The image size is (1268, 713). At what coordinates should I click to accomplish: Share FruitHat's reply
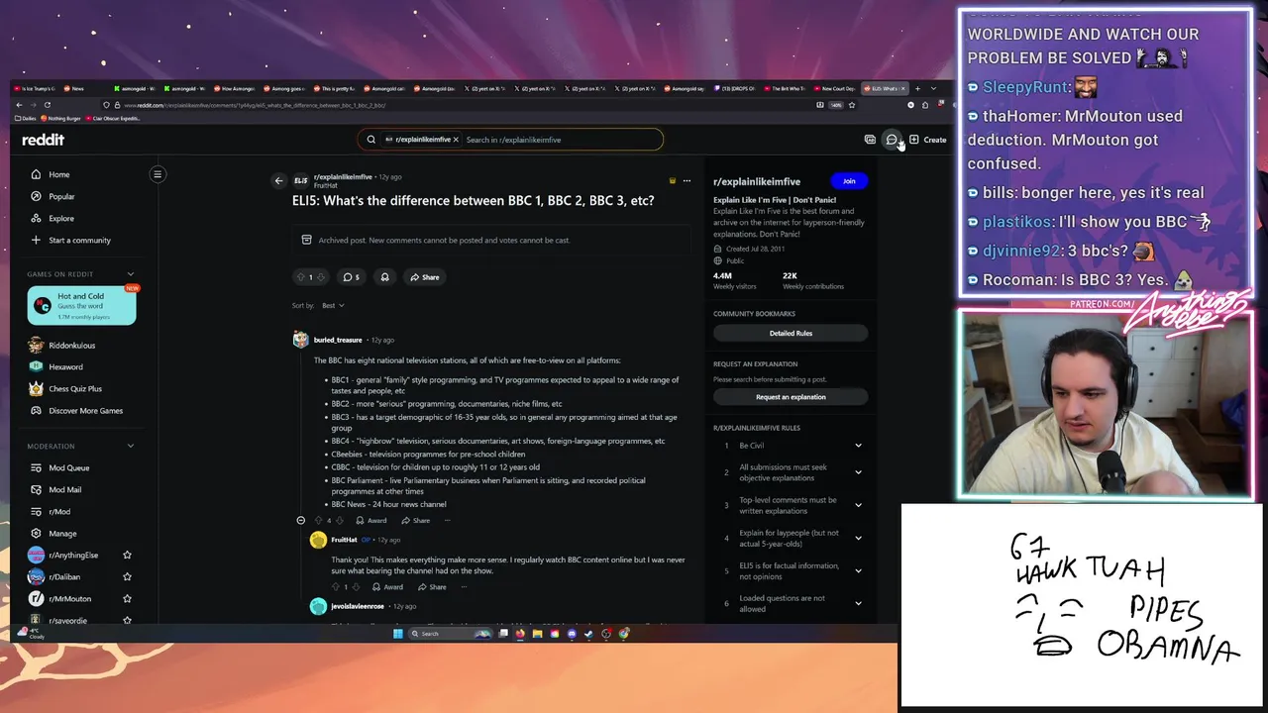pyautogui.click(x=432, y=587)
